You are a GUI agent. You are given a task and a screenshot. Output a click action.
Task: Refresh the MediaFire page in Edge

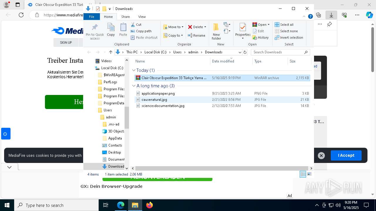tap(21, 15)
